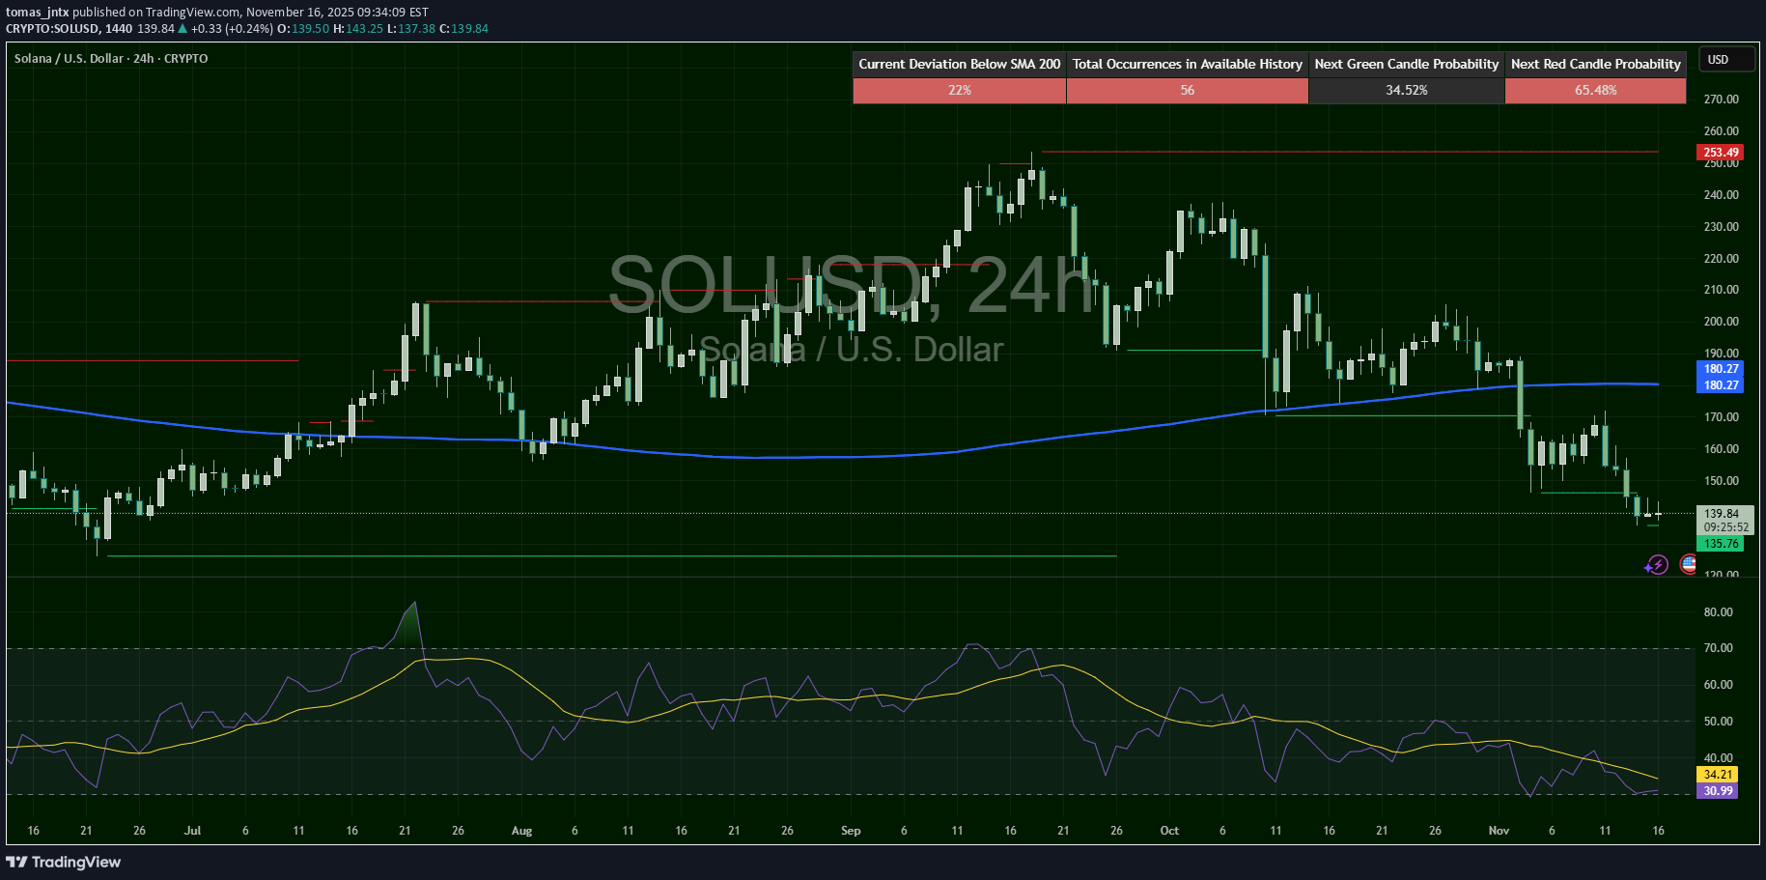
Task: Click the US flag economic event icon near the price scale
Action: 1689,565
